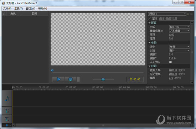Screen dimensions: 196x129
Task: Click the round Record button
Action: tap(70, 79)
